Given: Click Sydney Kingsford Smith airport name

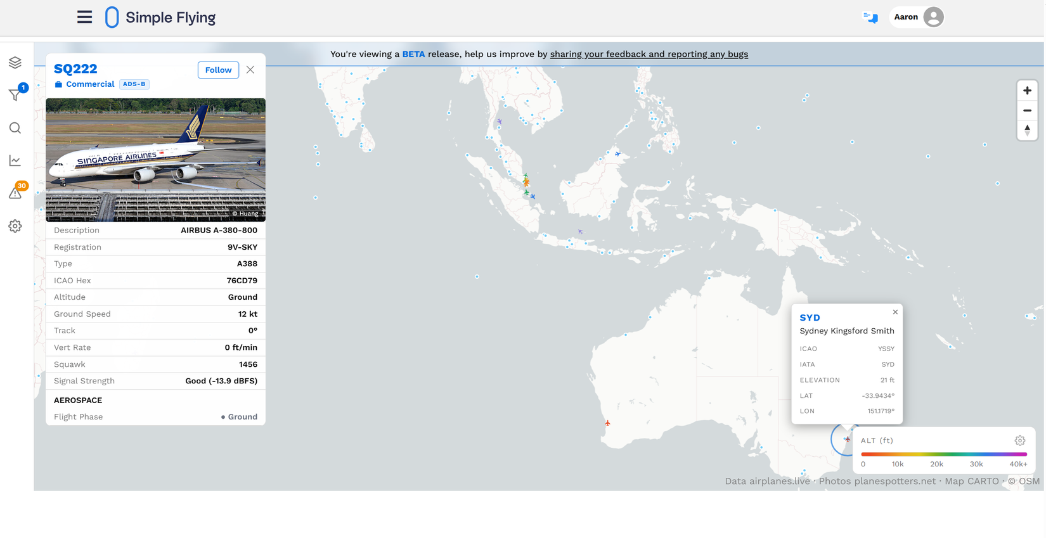Looking at the screenshot, I should 846,331.
